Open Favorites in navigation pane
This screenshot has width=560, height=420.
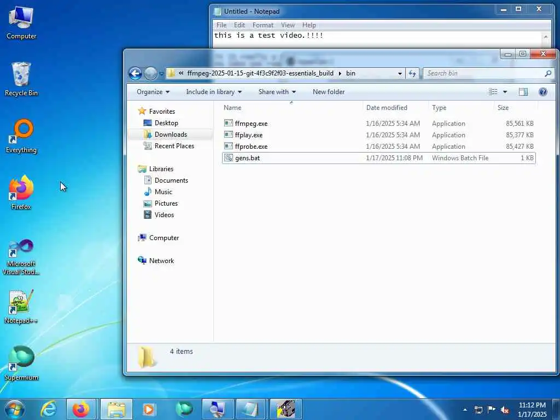point(156,112)
